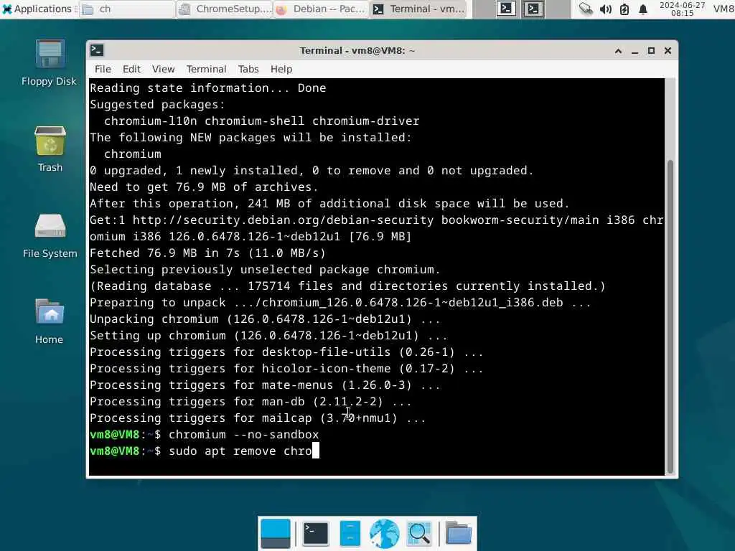The height and width of the screenshot is (551, 735).
Task: Click the 'sudo apt remove chro' command line
Action: [204, 451]
